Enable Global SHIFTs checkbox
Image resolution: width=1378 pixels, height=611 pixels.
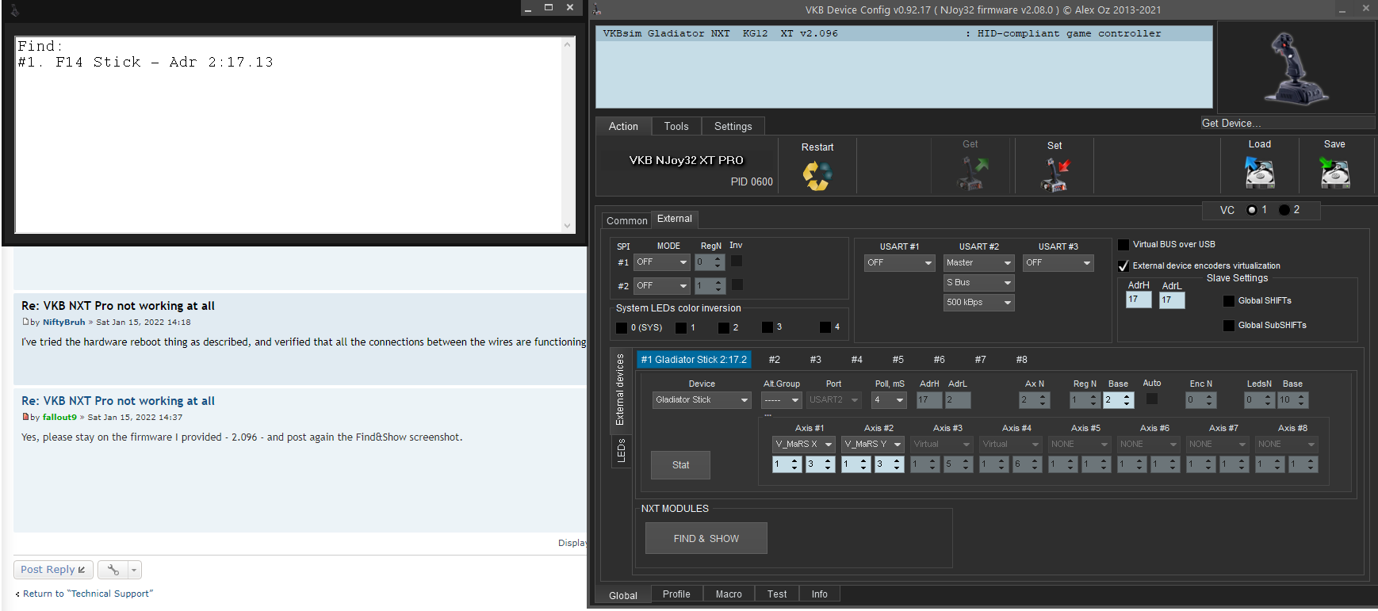(x=1229, y=301)
